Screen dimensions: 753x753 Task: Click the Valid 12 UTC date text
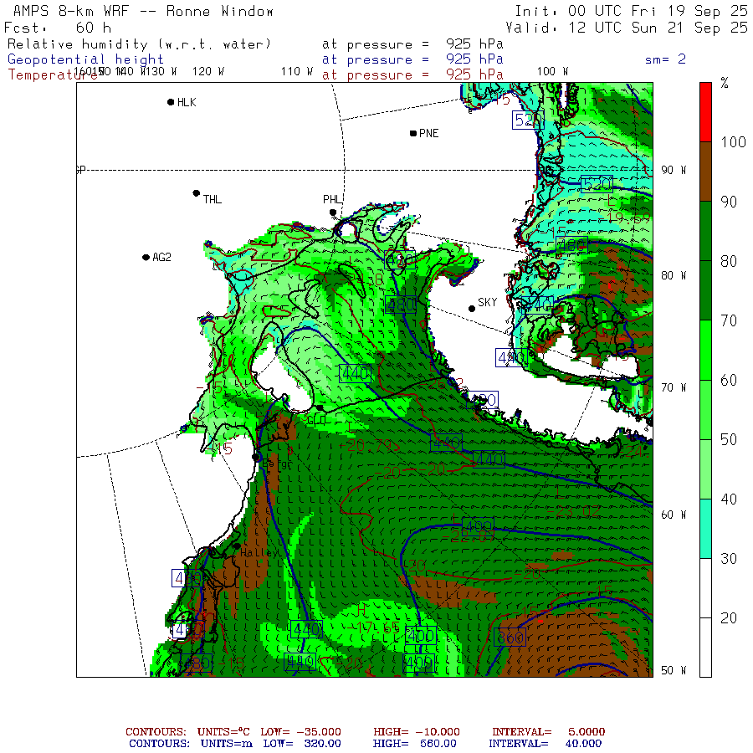[x=631, y=28]
